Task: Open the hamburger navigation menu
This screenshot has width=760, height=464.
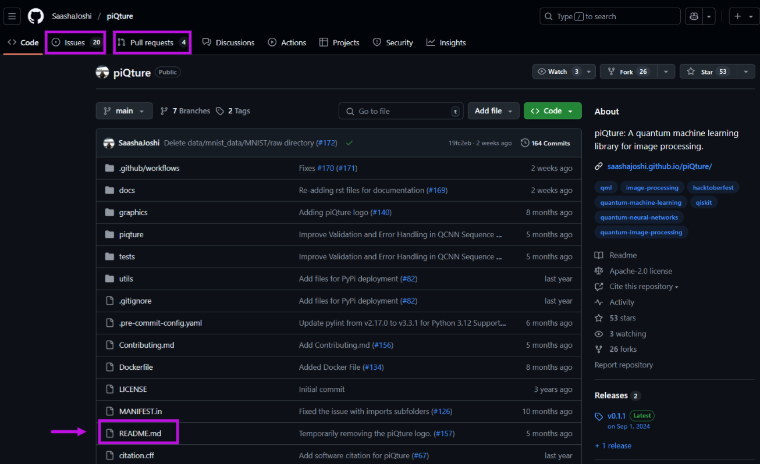Action: (12, 16)
